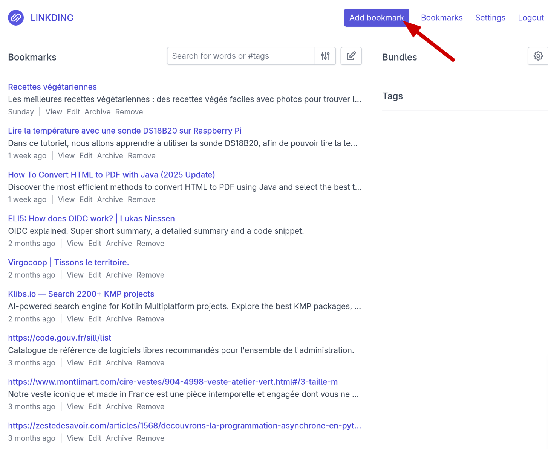Remove the Recettes végétariennes bookmark
Screen dimensions: 548x449
pos(129,112)
